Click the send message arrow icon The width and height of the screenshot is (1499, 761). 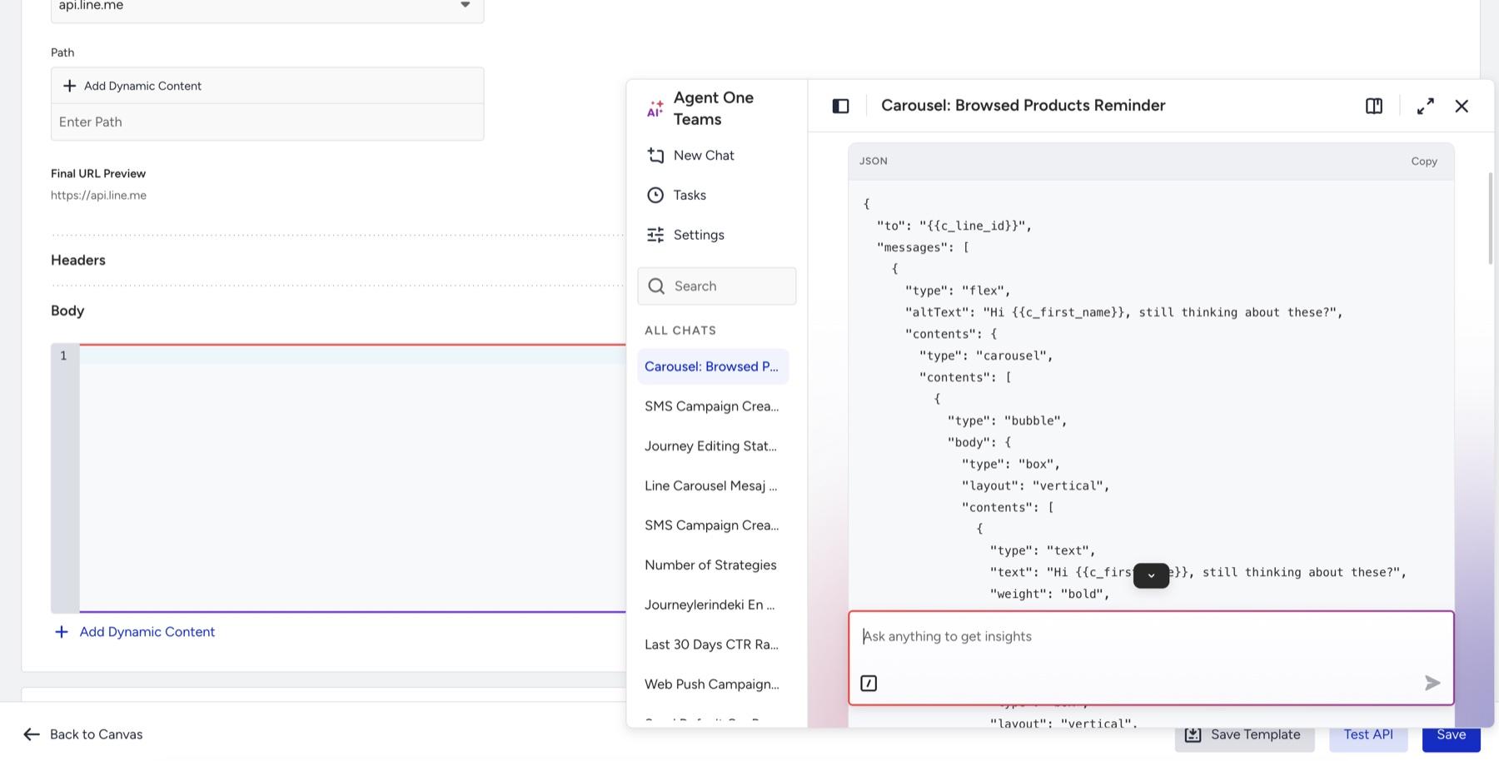(1432, 684)
